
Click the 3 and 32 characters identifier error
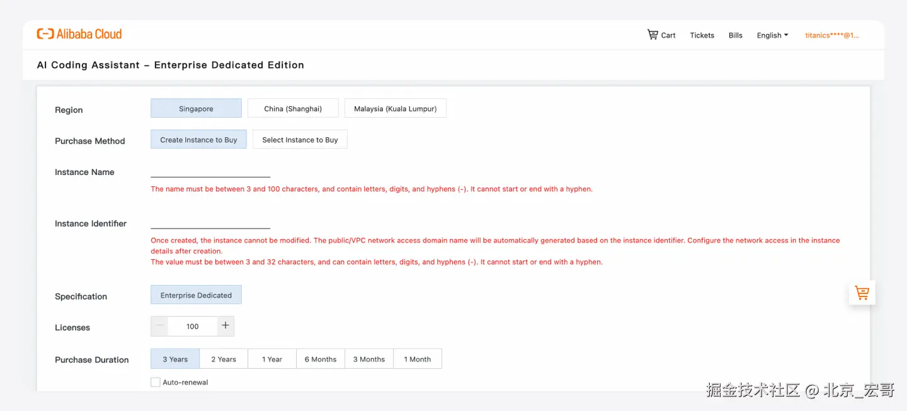click(377, 262)
